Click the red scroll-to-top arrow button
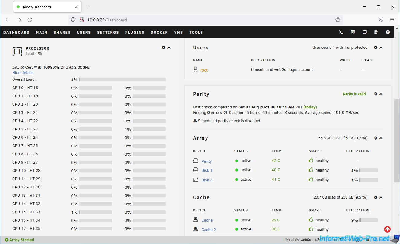Screen dimensions: 400x244 coord(387,229)
